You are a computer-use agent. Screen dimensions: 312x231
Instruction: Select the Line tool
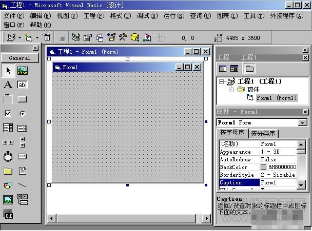click(22, 185)
